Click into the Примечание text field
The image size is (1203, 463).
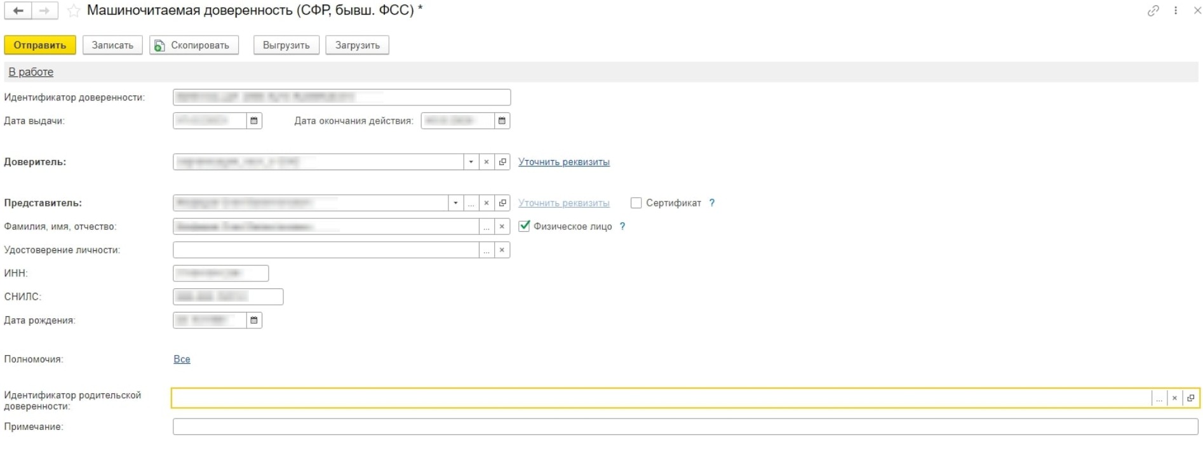point(685,427)
